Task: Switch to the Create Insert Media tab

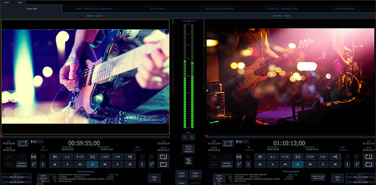Action: coord(344,9)
